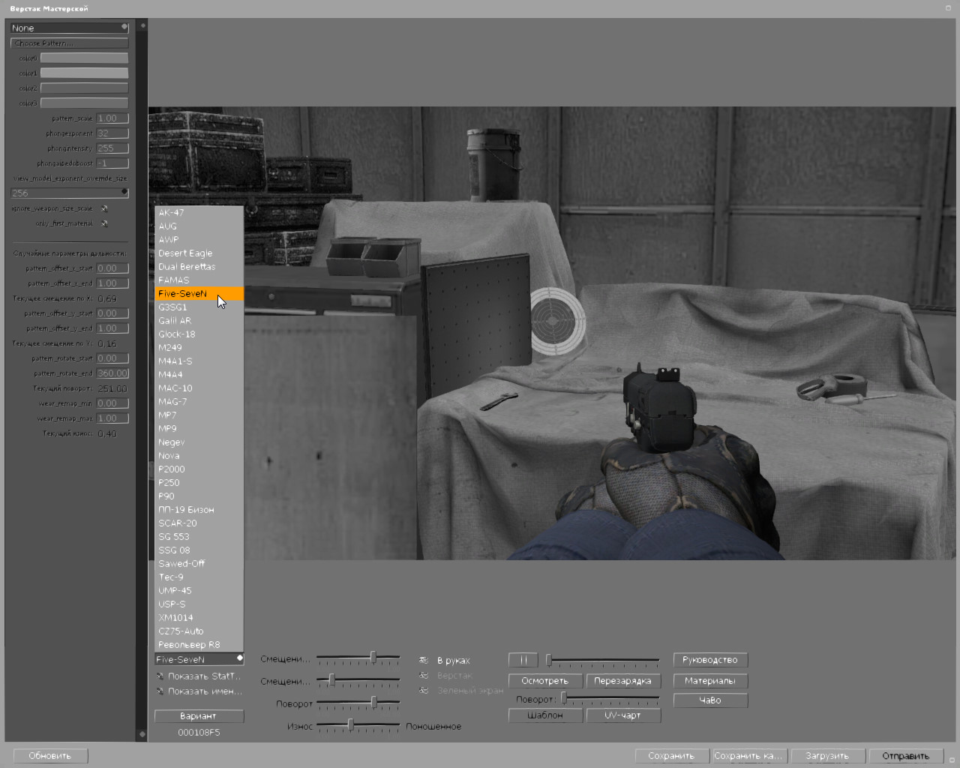Image resolution: width=960 pixels, height=768 pixels.
Task: Choose Galil AR from the weapon list
Action: (199, 320)
